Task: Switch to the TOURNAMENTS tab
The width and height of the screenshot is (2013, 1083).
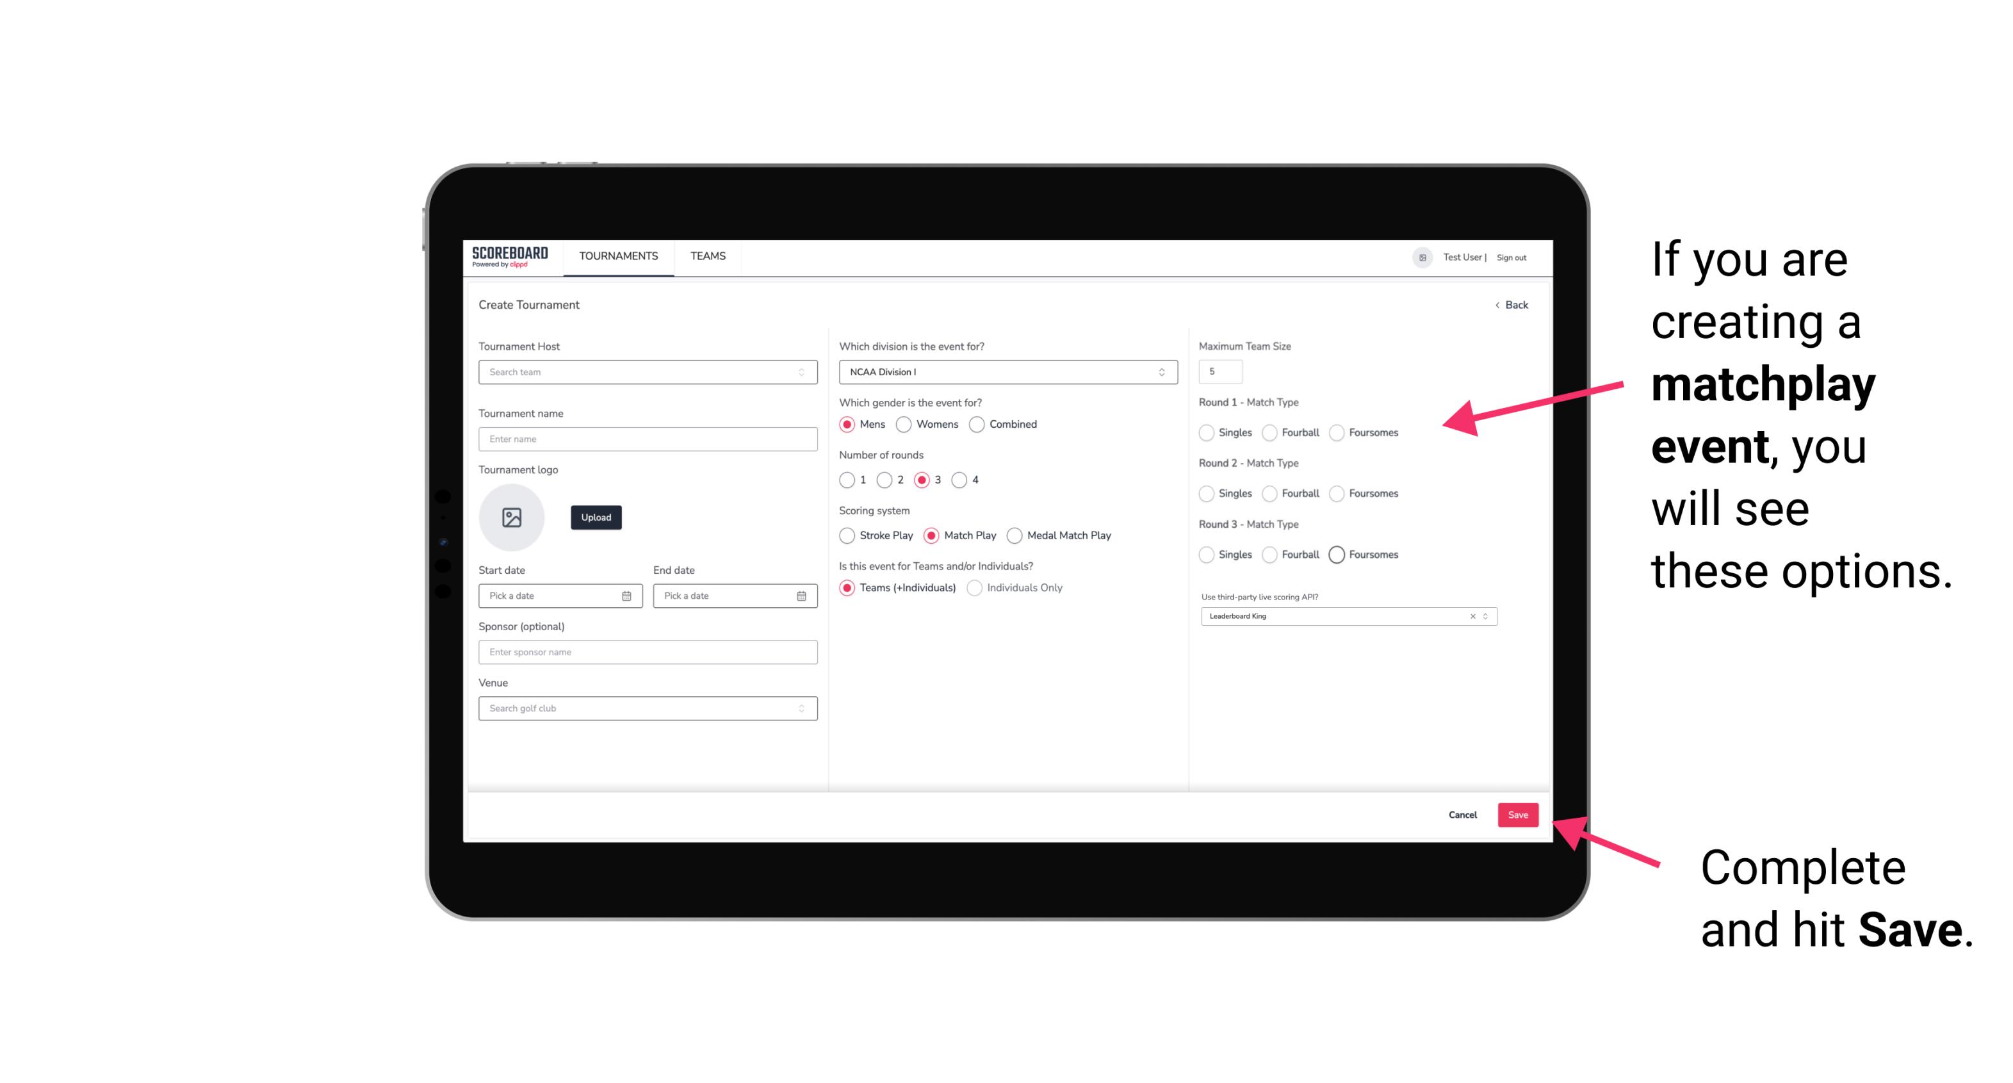Action: point(619,256)
